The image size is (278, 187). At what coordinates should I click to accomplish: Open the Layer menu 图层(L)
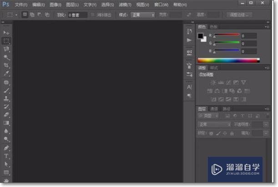[72, 5]
